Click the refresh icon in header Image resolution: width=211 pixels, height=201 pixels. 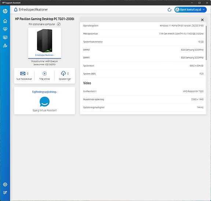[x=170, y=10]
